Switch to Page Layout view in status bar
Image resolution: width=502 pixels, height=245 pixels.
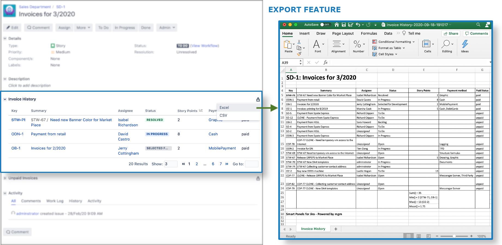point(419,236)
